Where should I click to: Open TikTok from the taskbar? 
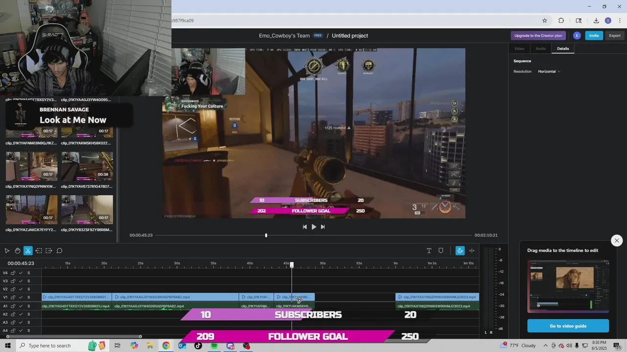(x=198, y=346)
